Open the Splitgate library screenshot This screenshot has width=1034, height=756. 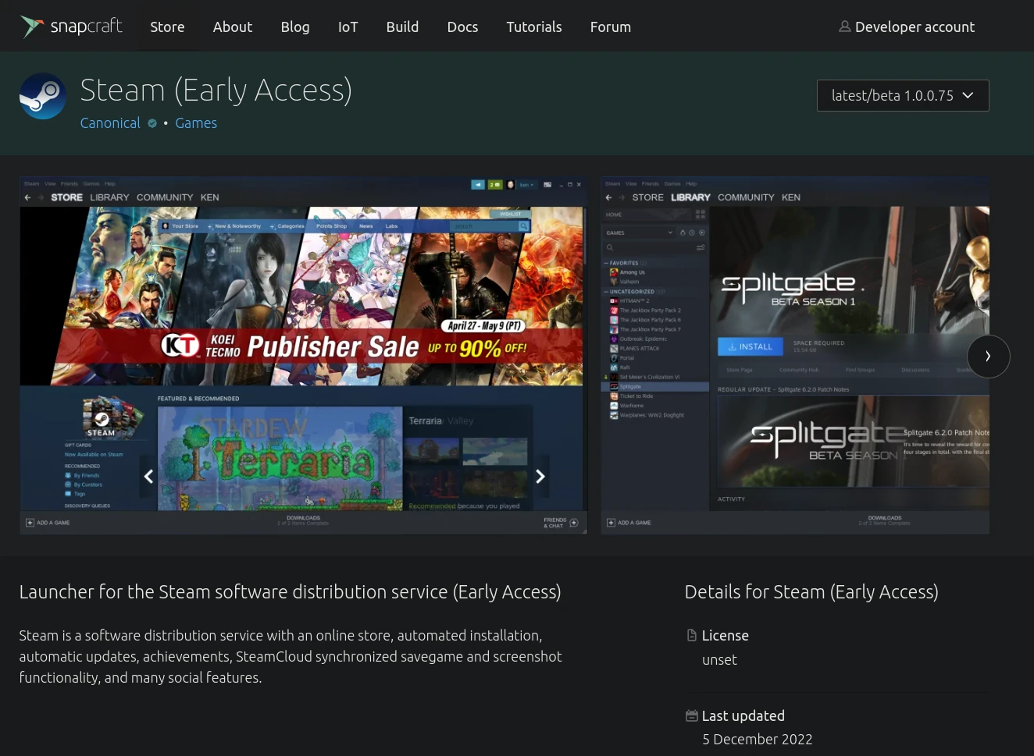(x=795, y=356)
